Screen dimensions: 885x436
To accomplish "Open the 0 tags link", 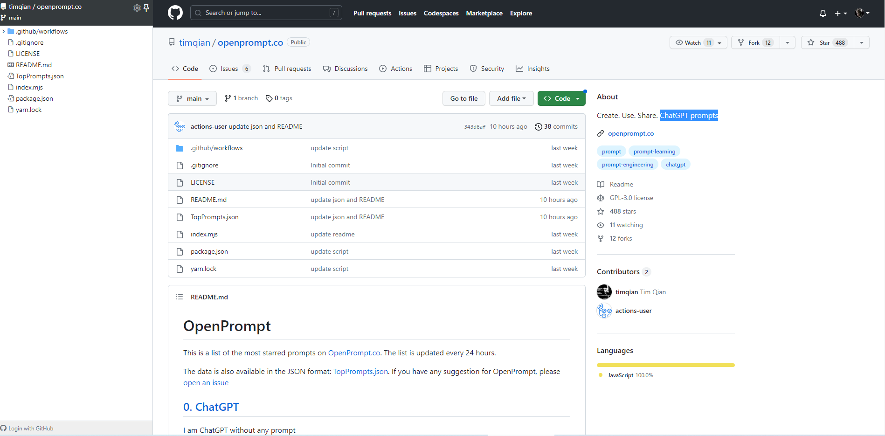I will pyautogui.click(x=279, y=98).
